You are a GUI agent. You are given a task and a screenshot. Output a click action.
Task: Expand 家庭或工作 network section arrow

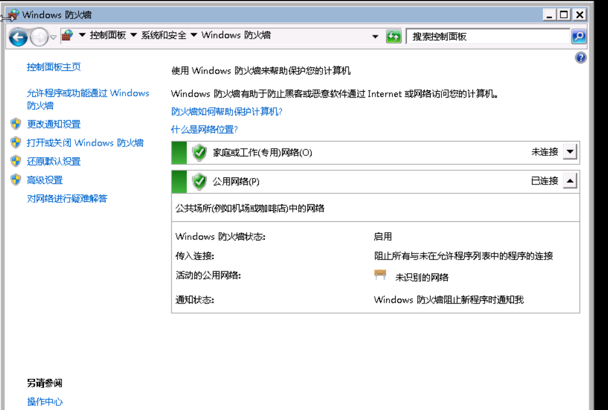pyautogui.click(x=570, y=152)
